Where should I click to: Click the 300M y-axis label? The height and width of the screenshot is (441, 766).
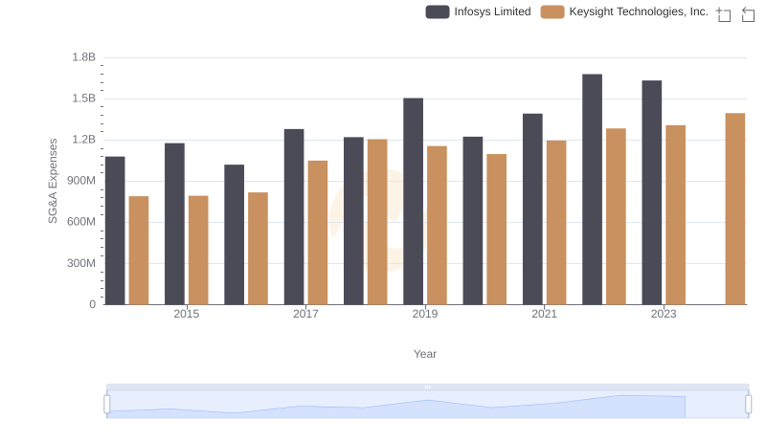click(x=81, y=263)
